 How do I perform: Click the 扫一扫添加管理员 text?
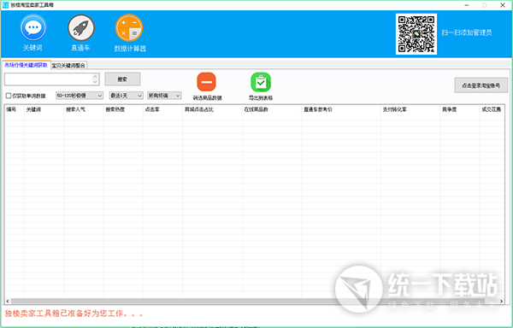pyautogui.click(x=467, y=32)
